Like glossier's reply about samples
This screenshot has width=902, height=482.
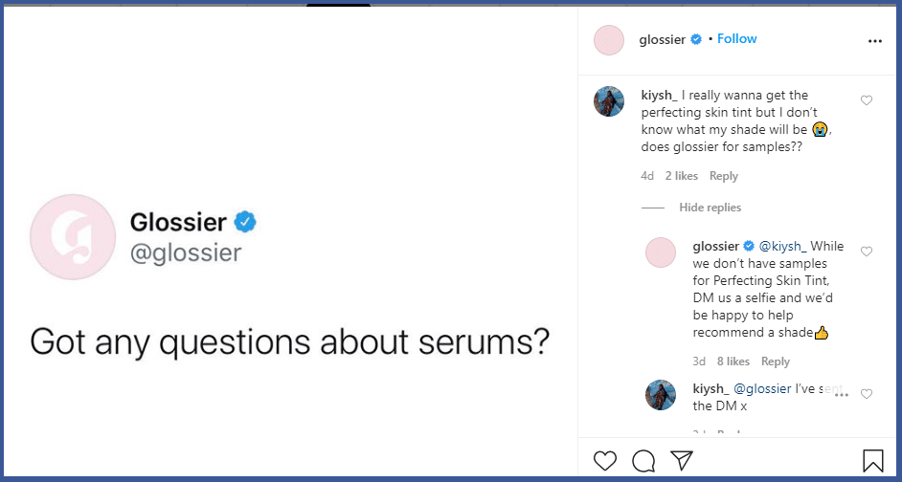pos(867,252)
